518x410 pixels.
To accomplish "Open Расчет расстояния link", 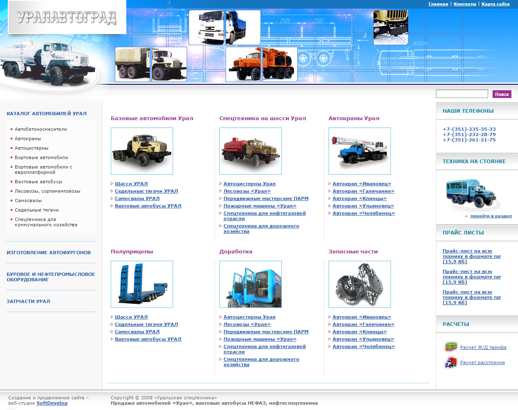I will pos(482,362).
